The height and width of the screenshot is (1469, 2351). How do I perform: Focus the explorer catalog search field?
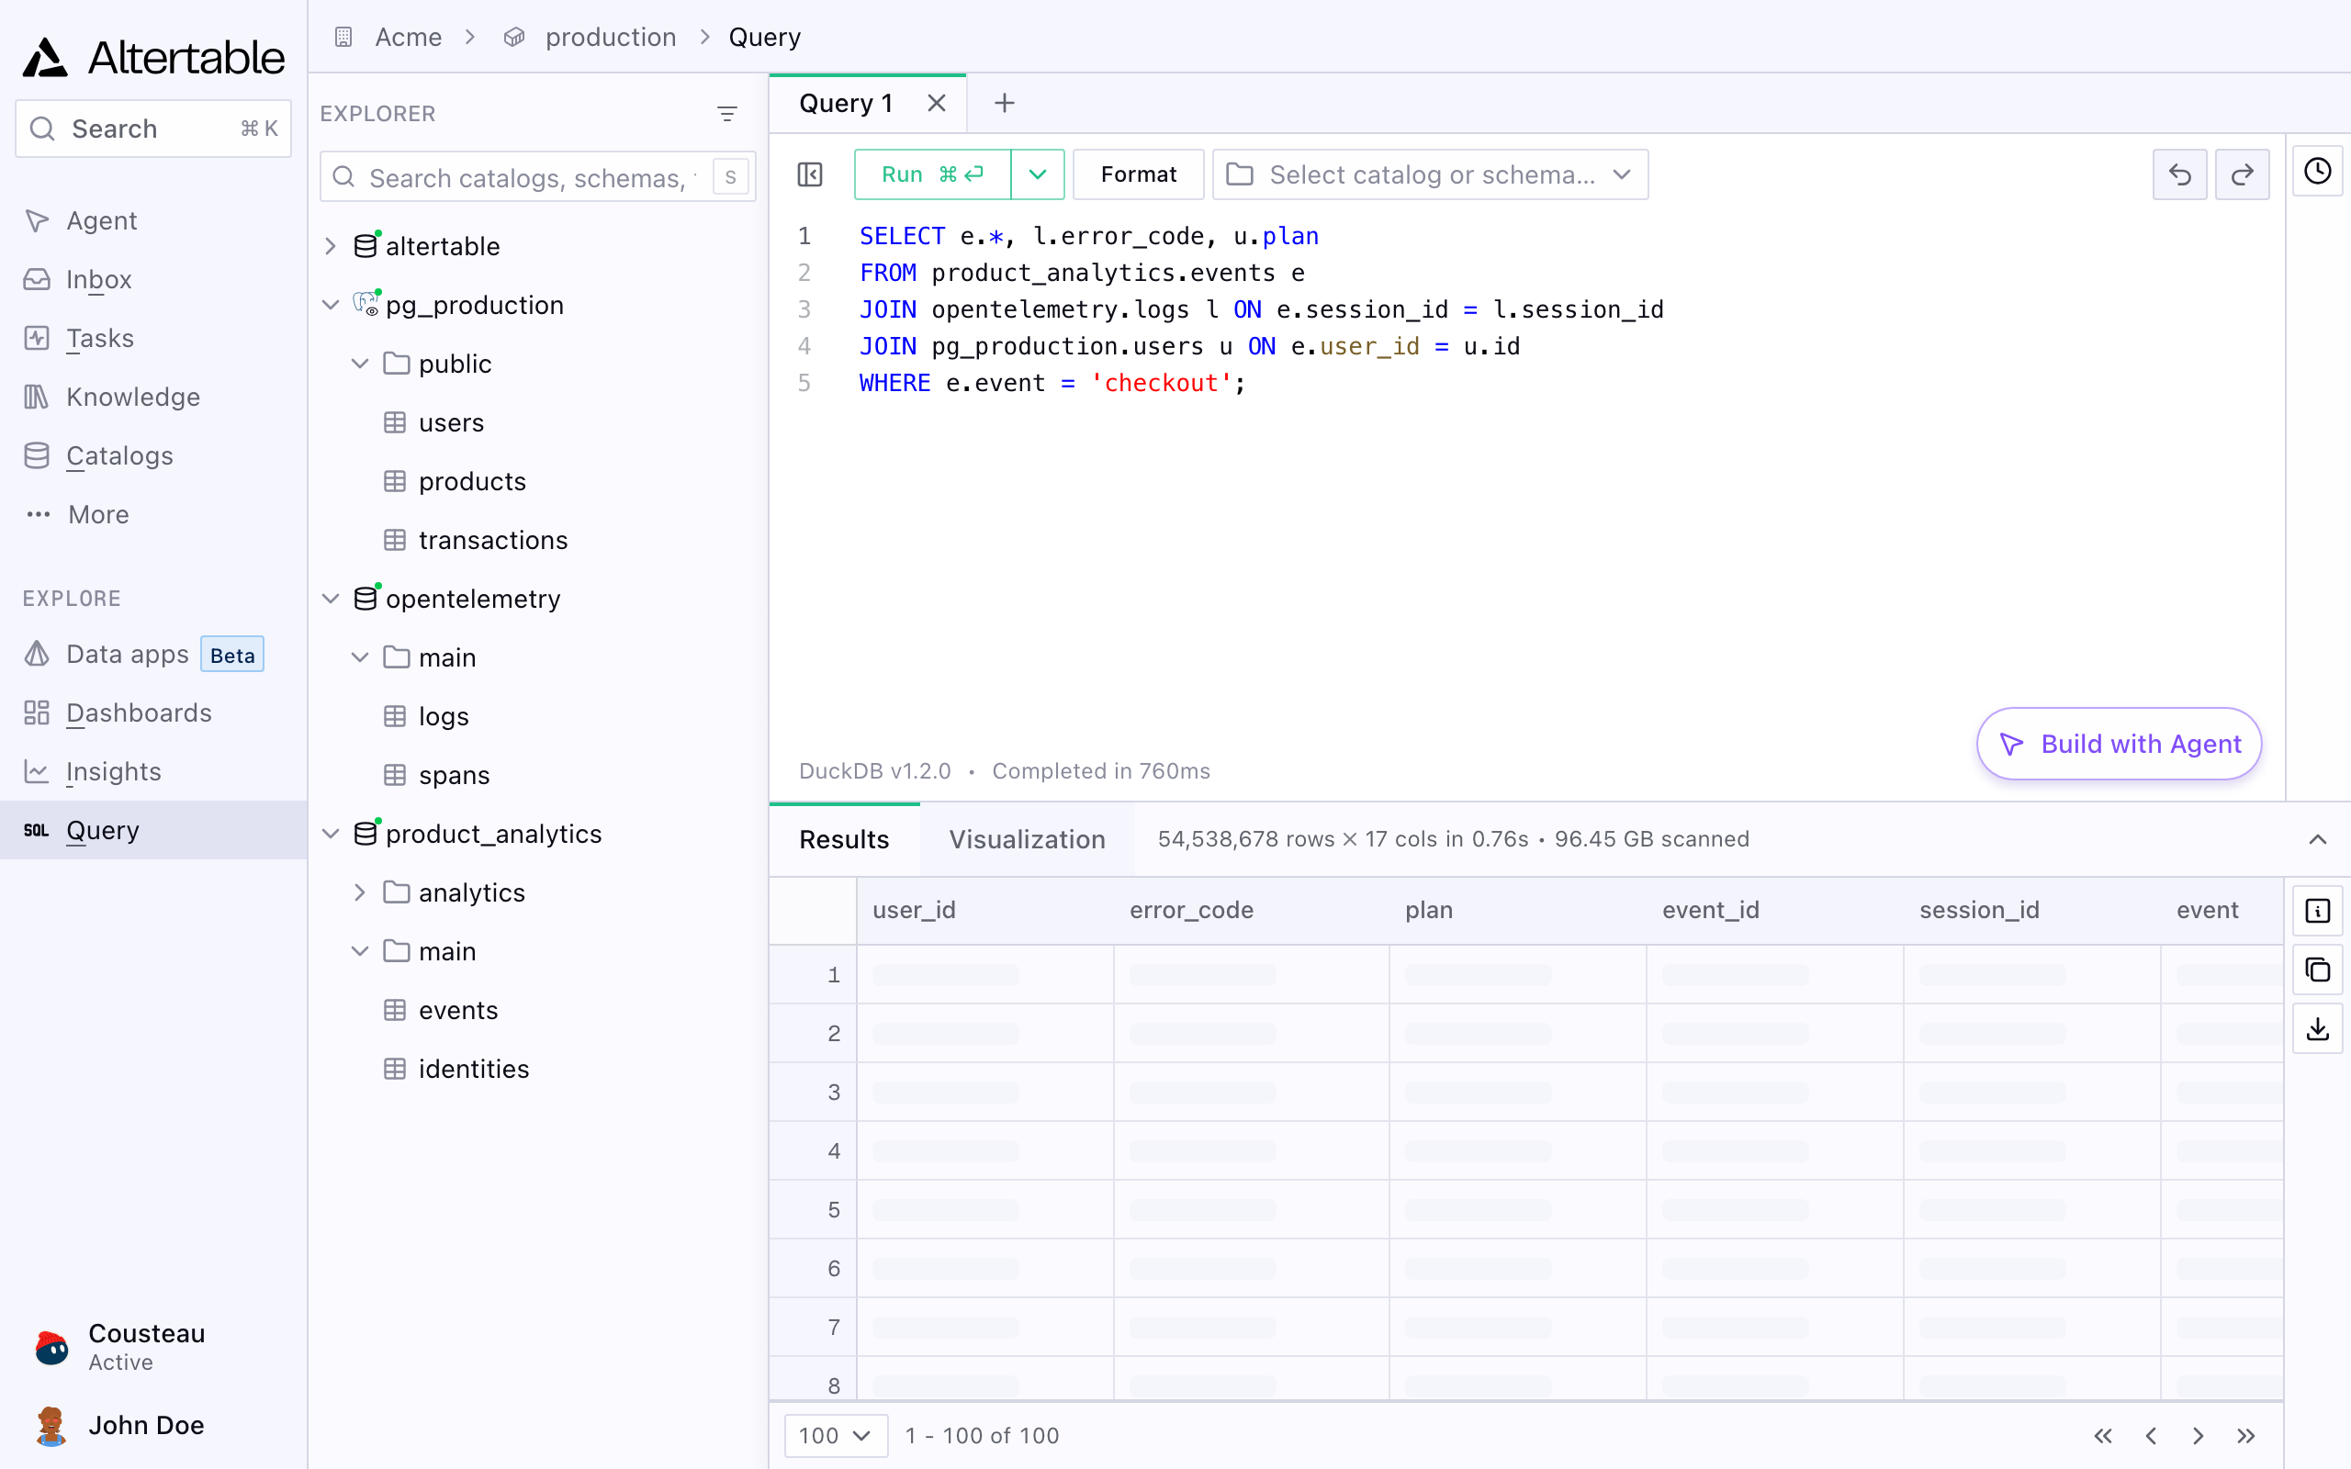coord(538,177)
